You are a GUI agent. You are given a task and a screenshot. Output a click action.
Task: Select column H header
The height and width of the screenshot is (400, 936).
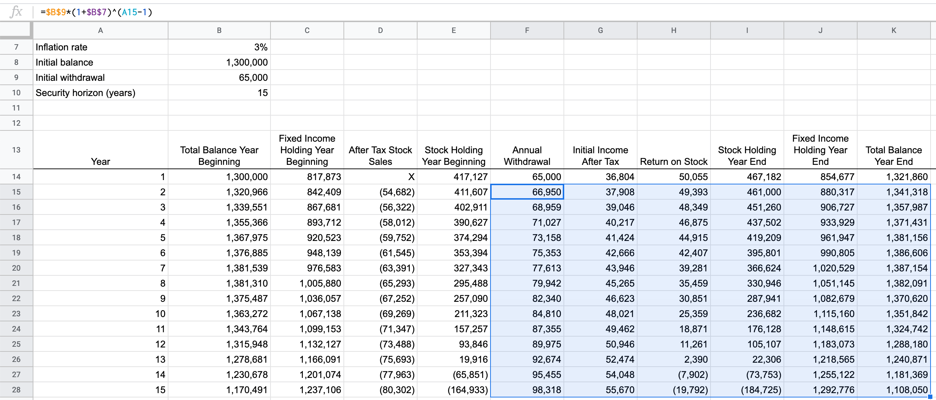(674, 30)
